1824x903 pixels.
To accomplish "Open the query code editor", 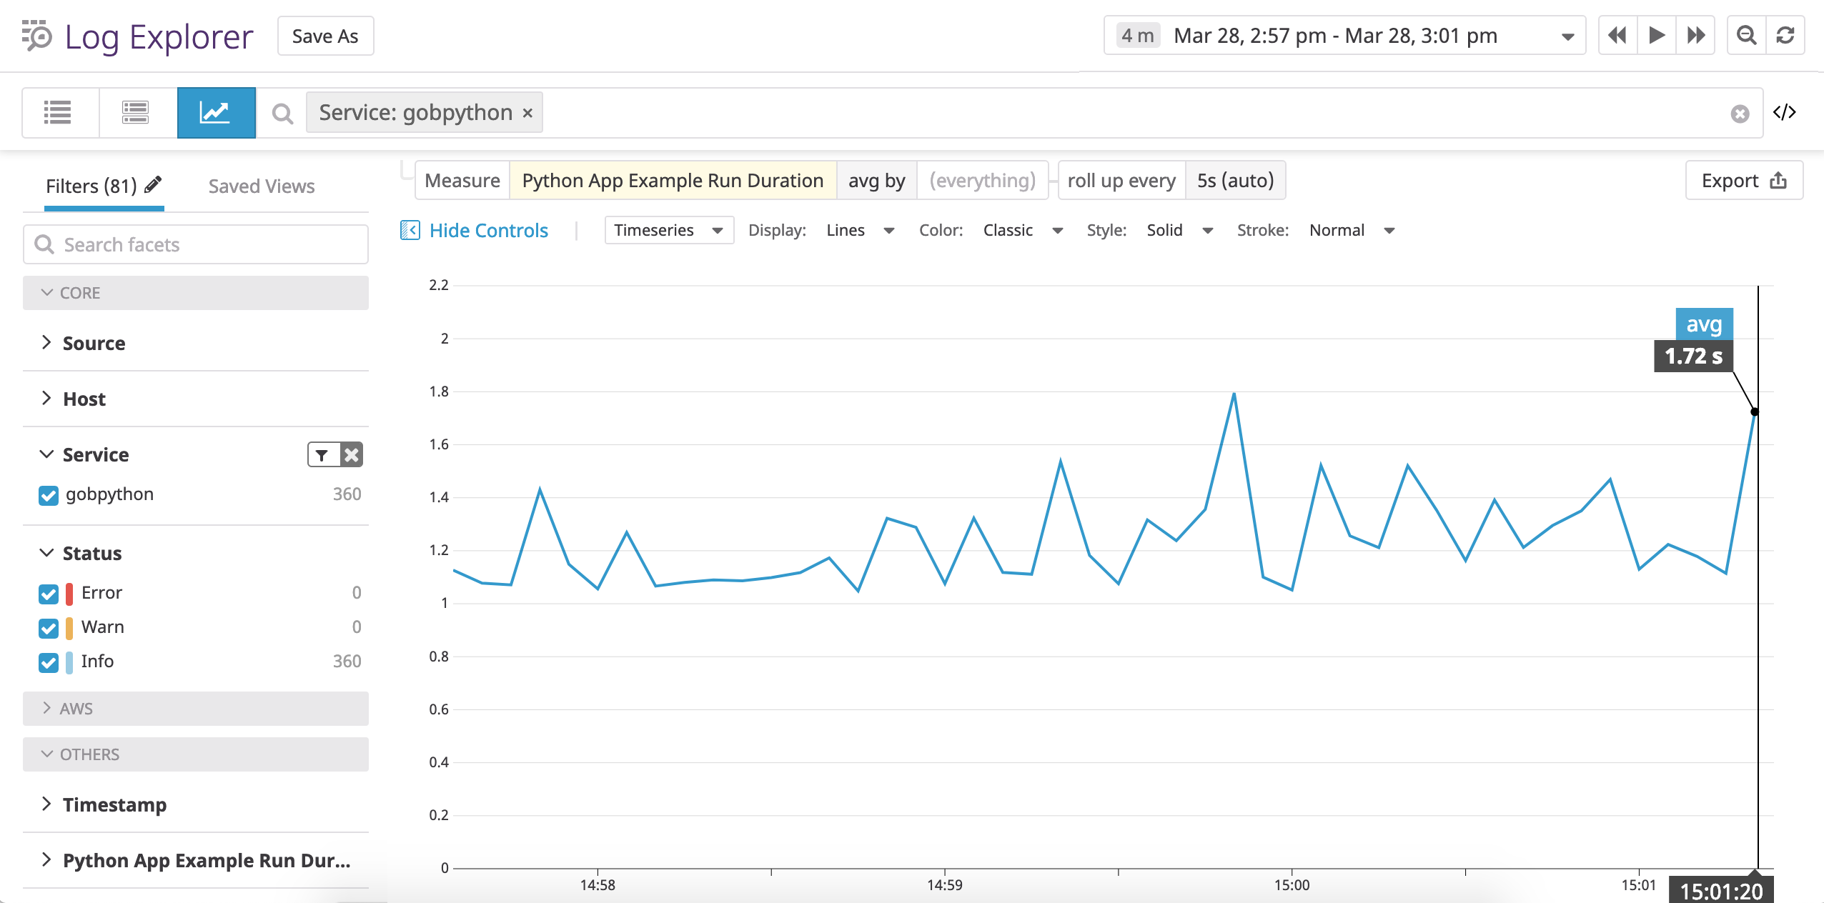I will (x=1785, y=112).
